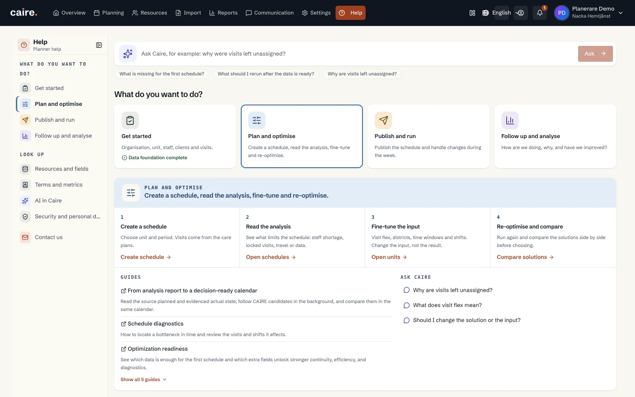Click the Publish and run card paper-plane icon
This screenshot has height=397, width=635.
[383, 120]
